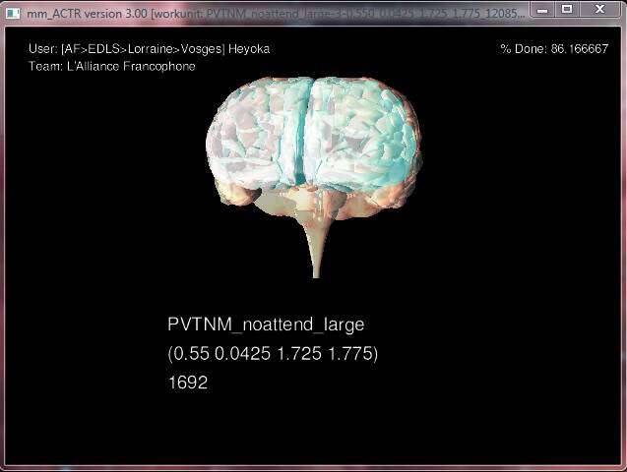
Task: Click the Team L'Alliance Francophone text
Action: click(x=112, y=66)
